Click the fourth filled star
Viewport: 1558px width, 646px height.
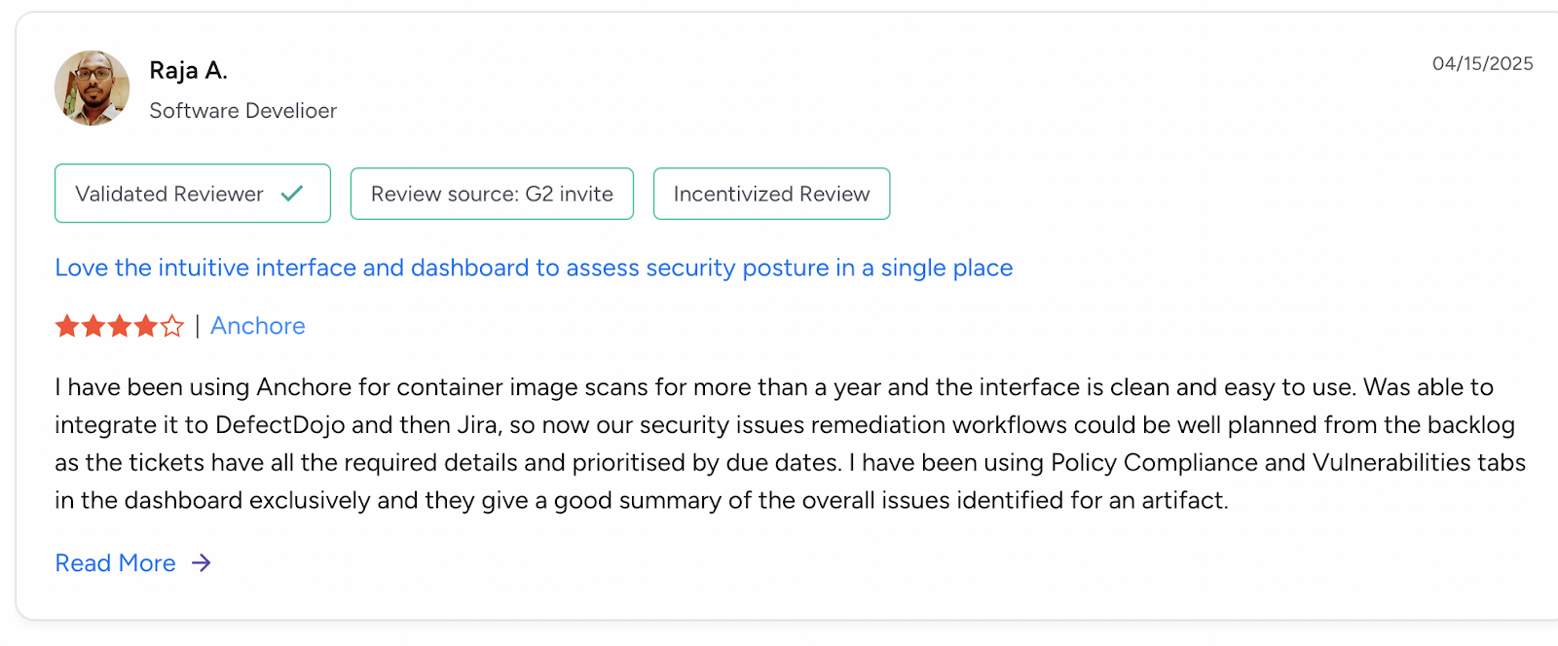click(145, 327)
